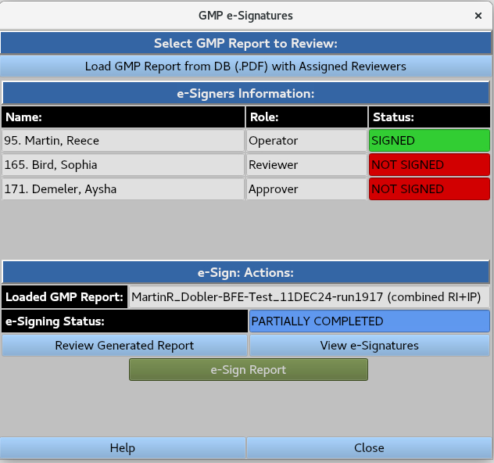Click the Loaded GMP Report: label

(x=65, y=297)
